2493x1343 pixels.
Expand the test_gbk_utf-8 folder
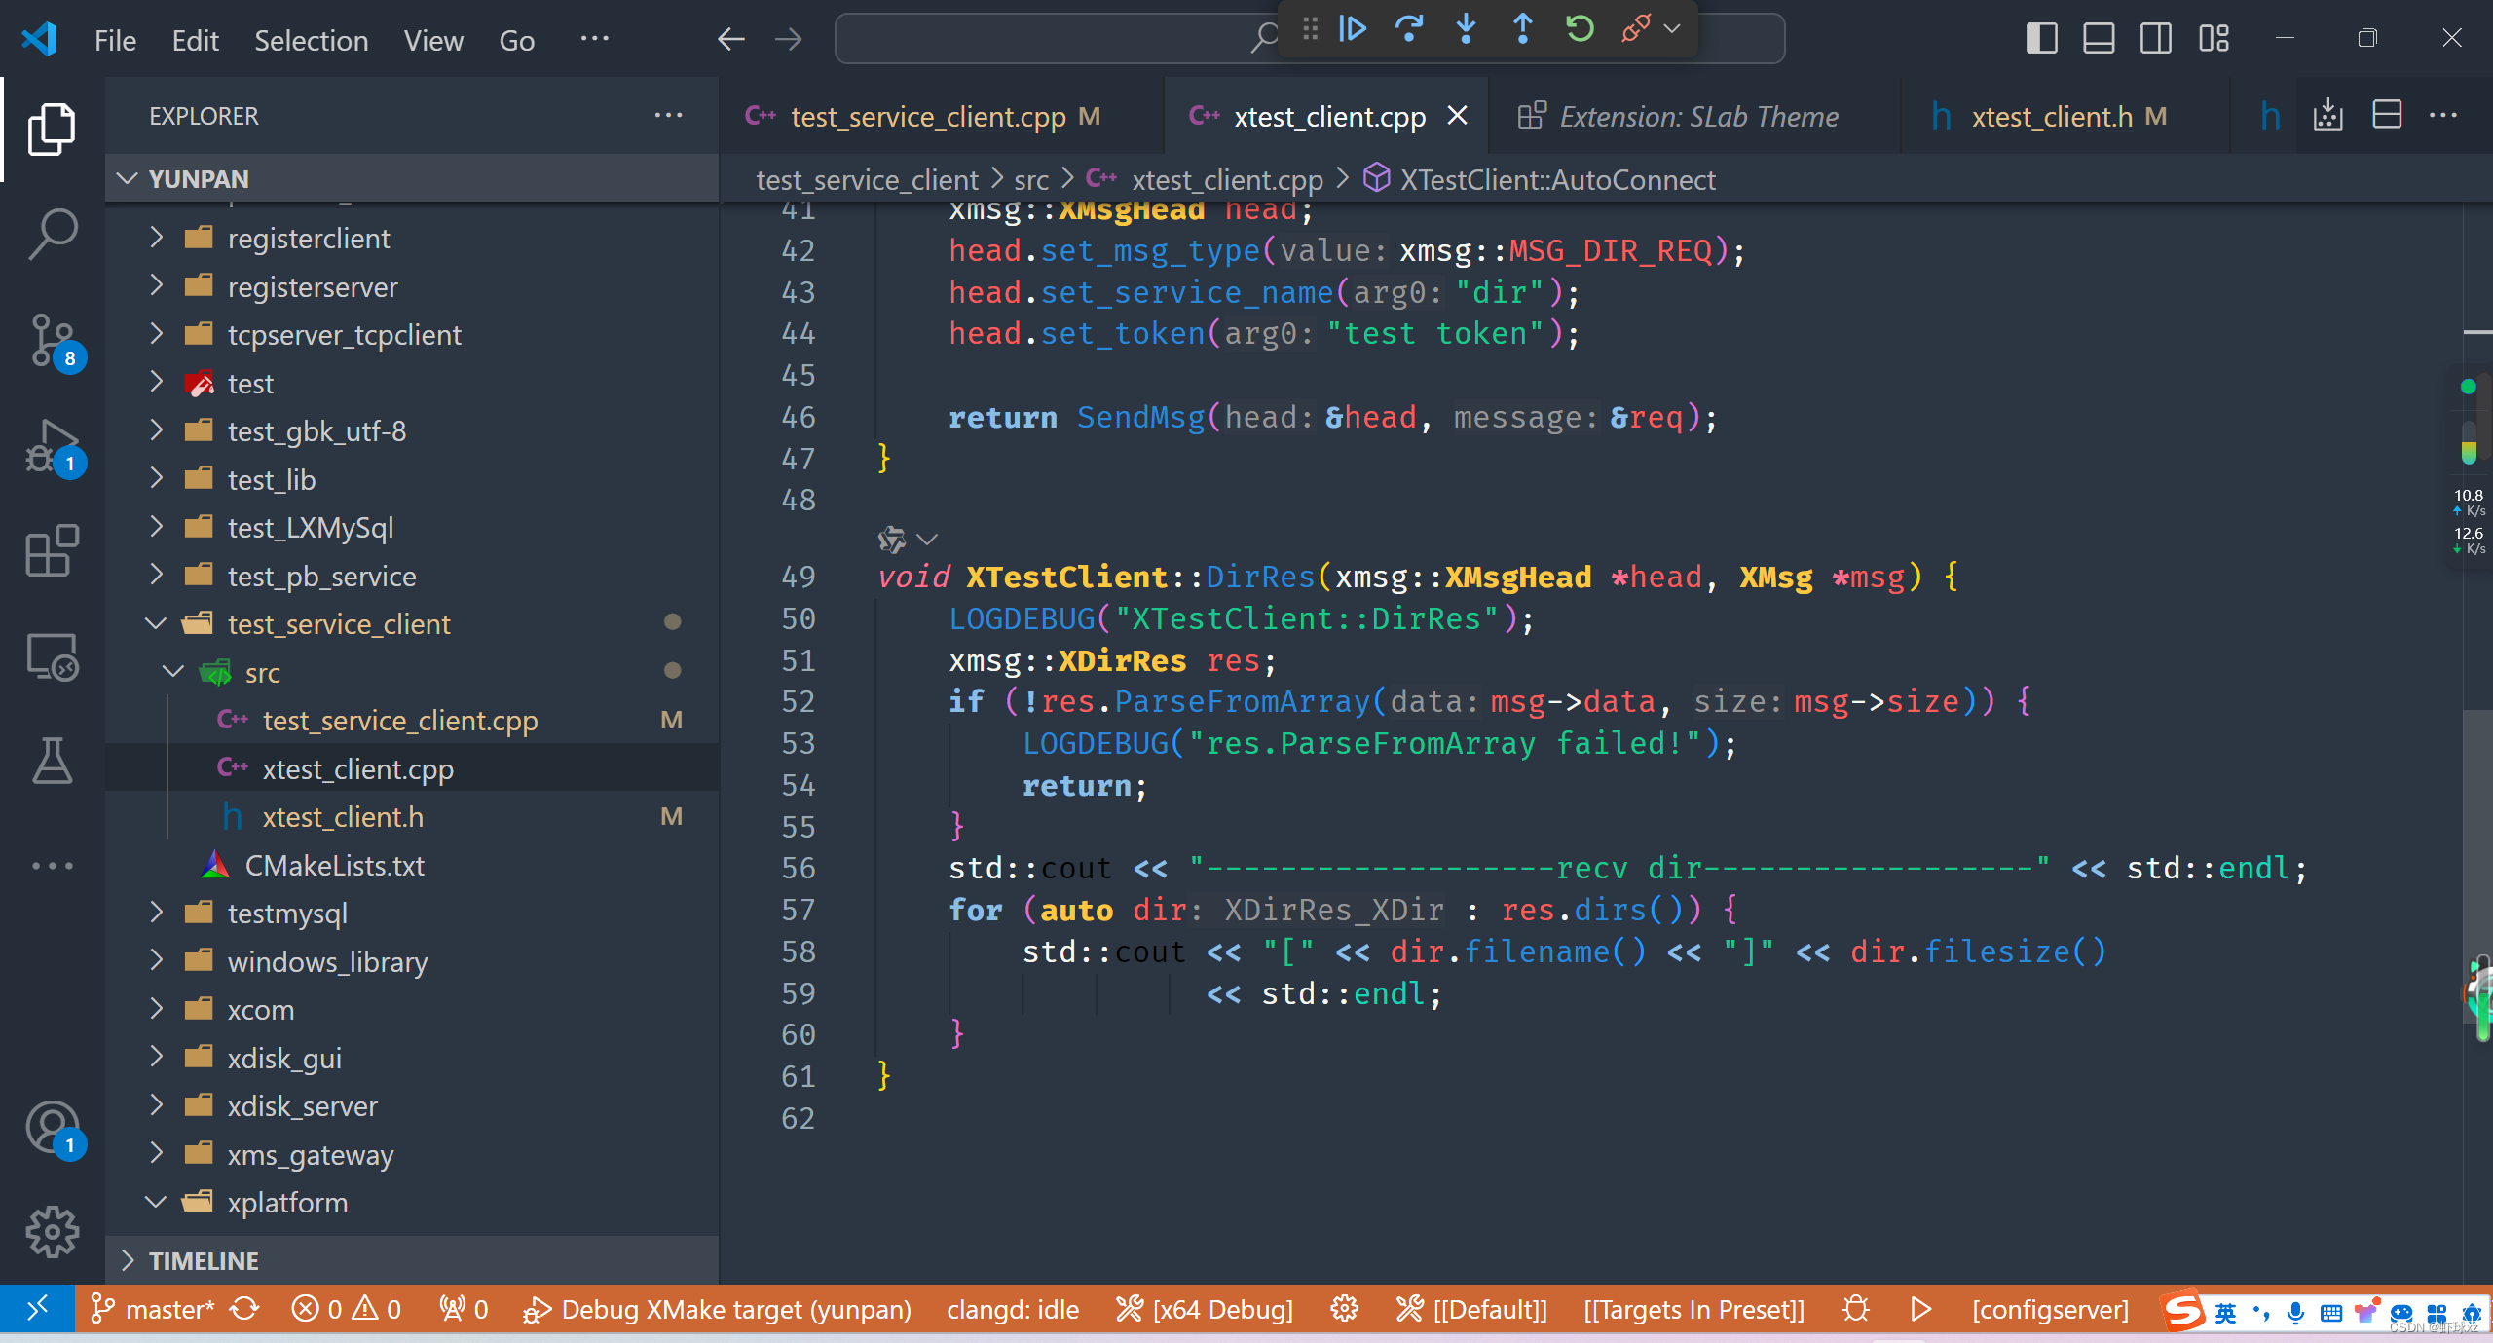[412, 431]
